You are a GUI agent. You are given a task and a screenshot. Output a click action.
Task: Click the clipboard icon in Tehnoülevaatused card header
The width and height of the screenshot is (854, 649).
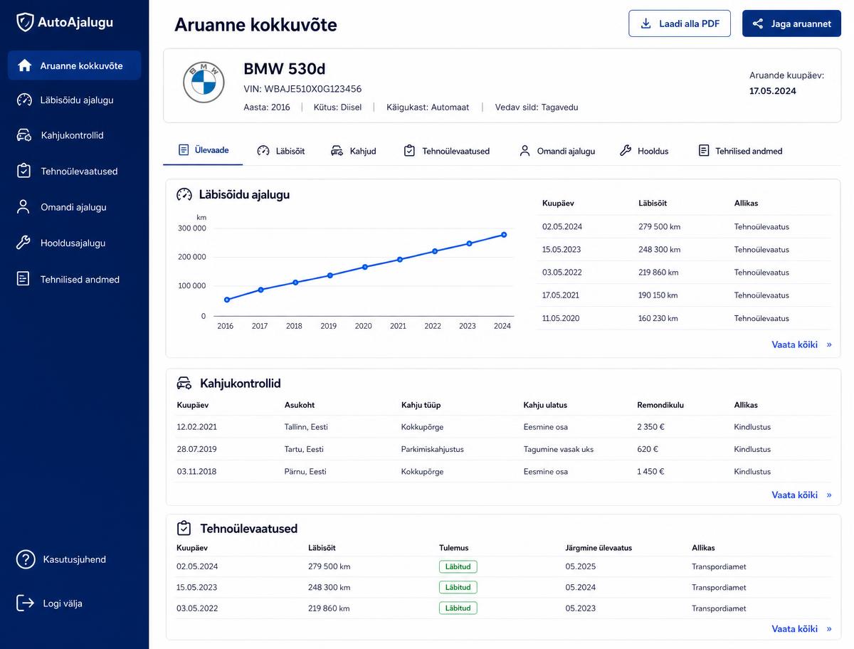184,528
